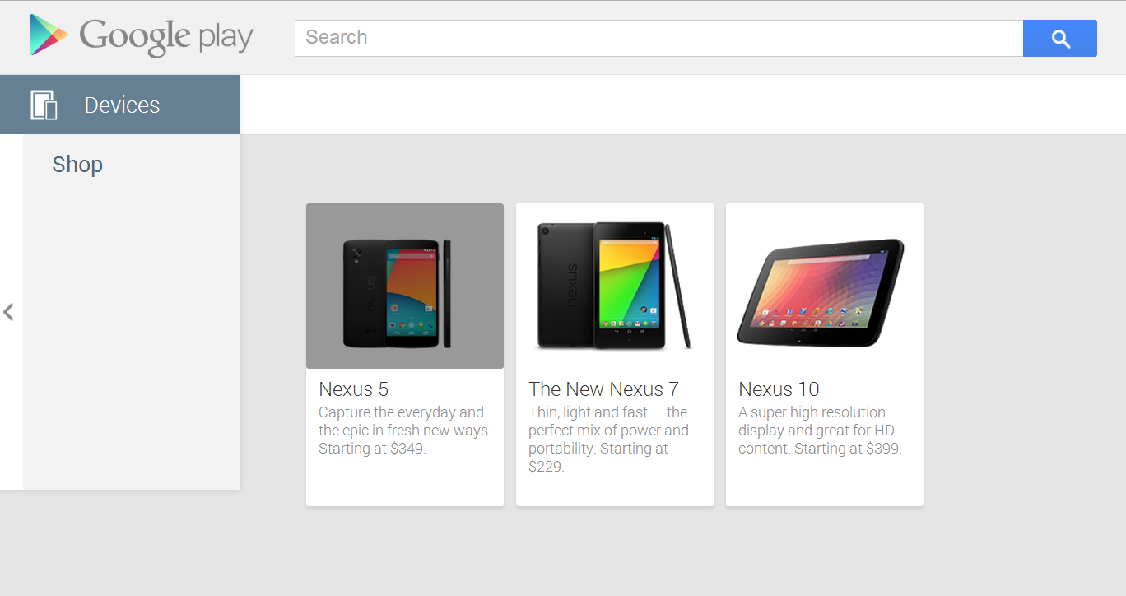Viewport: 1126px width, 596px height.
Task: Select the Devices section header
Action: (x=121, y=104)
